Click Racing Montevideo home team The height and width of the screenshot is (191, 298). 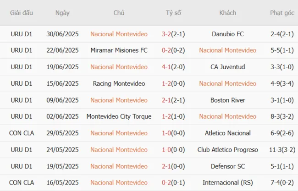click(119, 83)
